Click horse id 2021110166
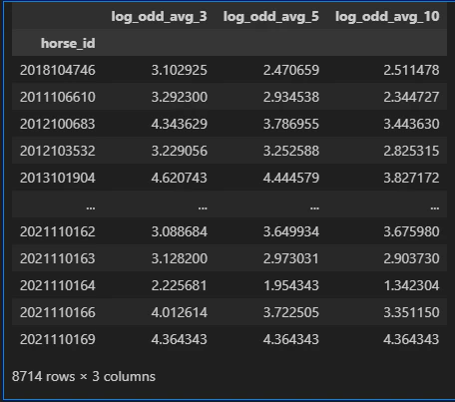This screenshot has width=455, height=402. pyautogui.click(x=58, y=312)
